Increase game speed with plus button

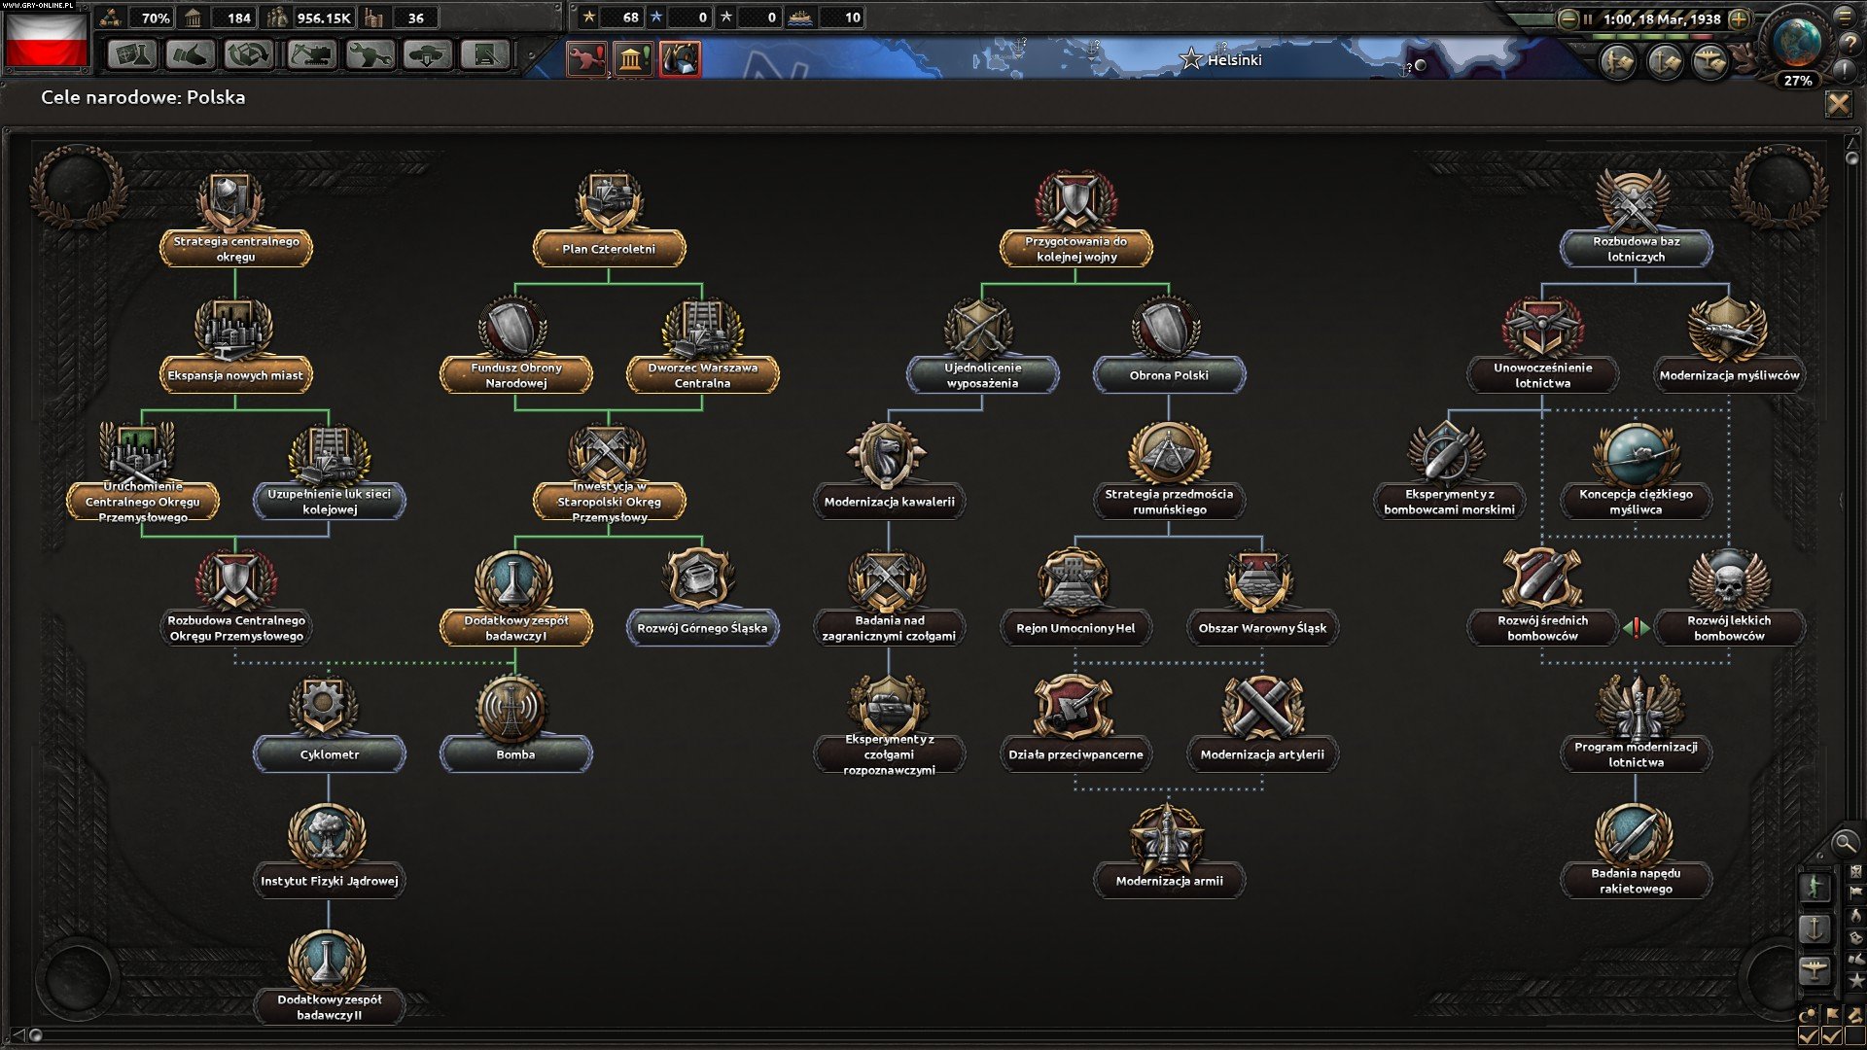click(1740, 18)
